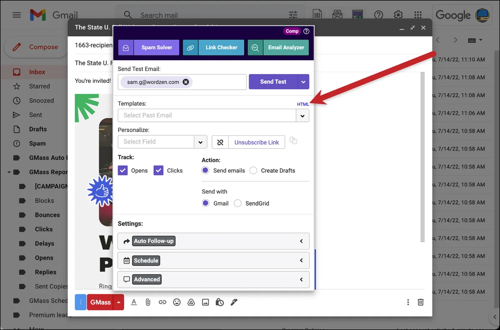The width and height of the screenshot is (500, 330).
Task: Copy the personalization field to clipboard
Action: point(293,141)
